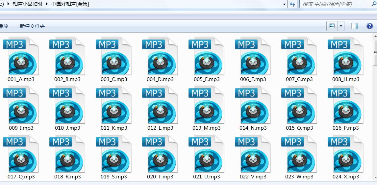This screenshot has width=377, height=185.
Task: Select the 002_B.mp3 file icon
Action: 67,56
